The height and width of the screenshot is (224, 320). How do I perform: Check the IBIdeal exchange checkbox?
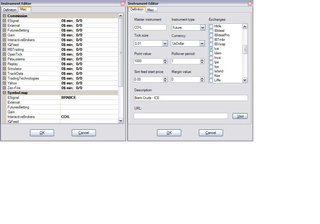point(211,31)
